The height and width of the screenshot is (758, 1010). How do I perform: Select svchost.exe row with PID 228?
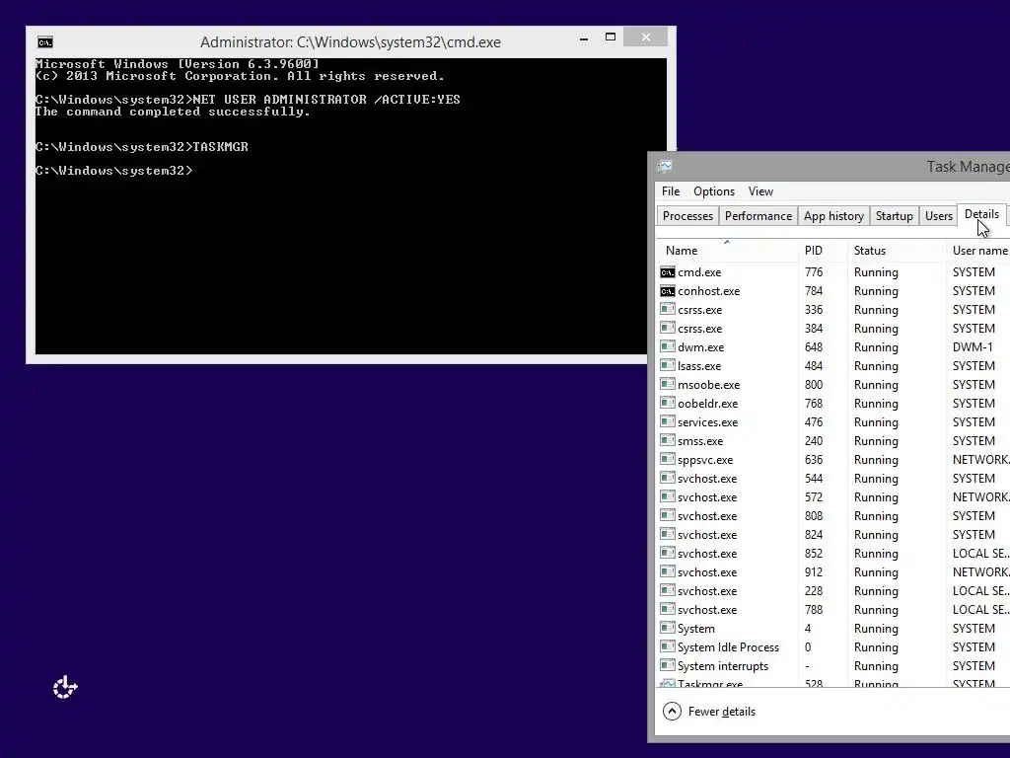[833, 590]
